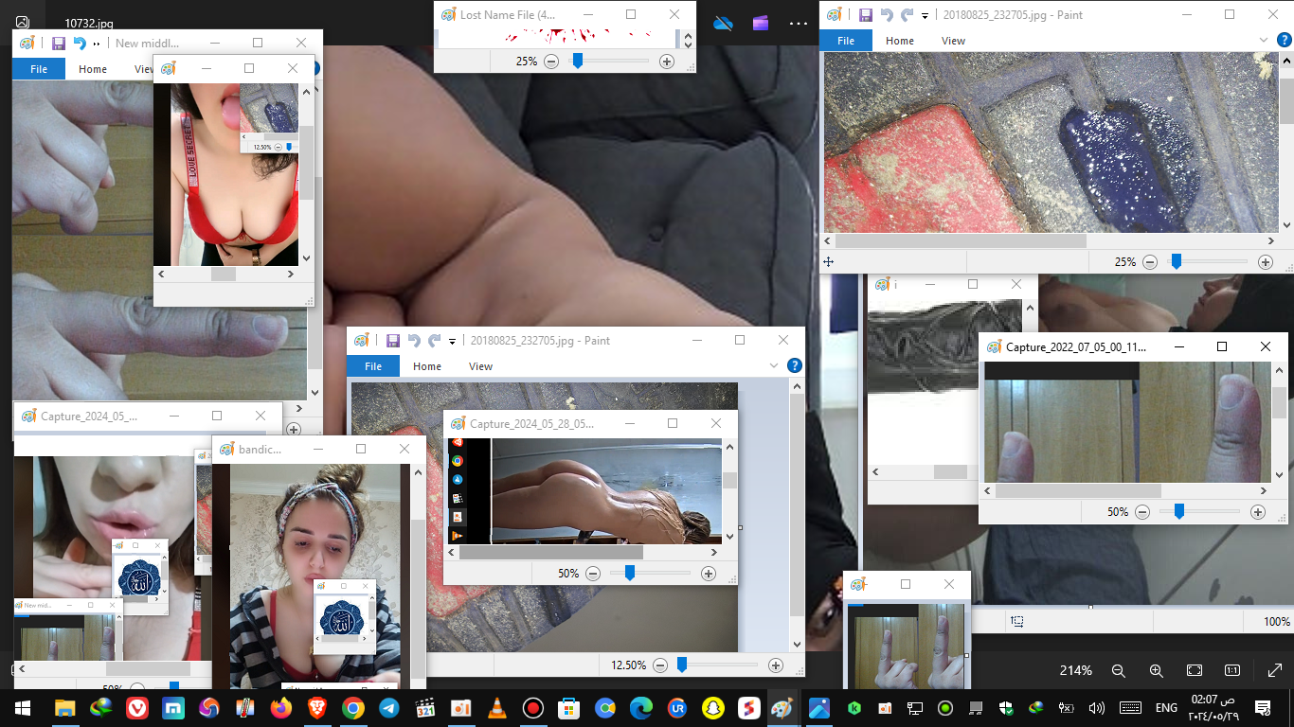The image size is (1294, 727).
Task: Click Save icon in the New middle Paint window
Action: click(x=59, y=44)
